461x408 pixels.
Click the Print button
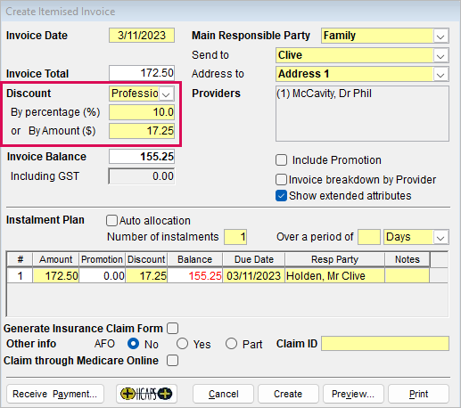pyautogui.click(x=418, y=394)
